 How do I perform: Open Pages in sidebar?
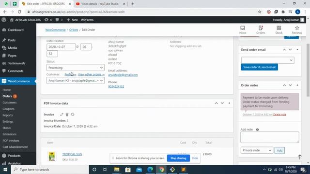(12, 56)
